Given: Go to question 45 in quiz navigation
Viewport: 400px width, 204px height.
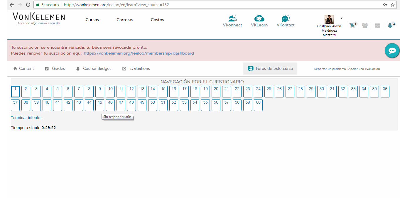Looking at the screenshot, I should click(x=100, y=105).
